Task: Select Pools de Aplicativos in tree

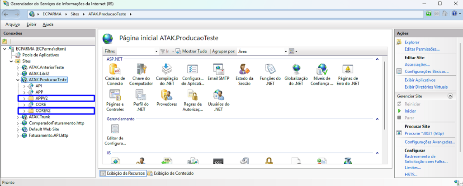Action: [41, 55]
